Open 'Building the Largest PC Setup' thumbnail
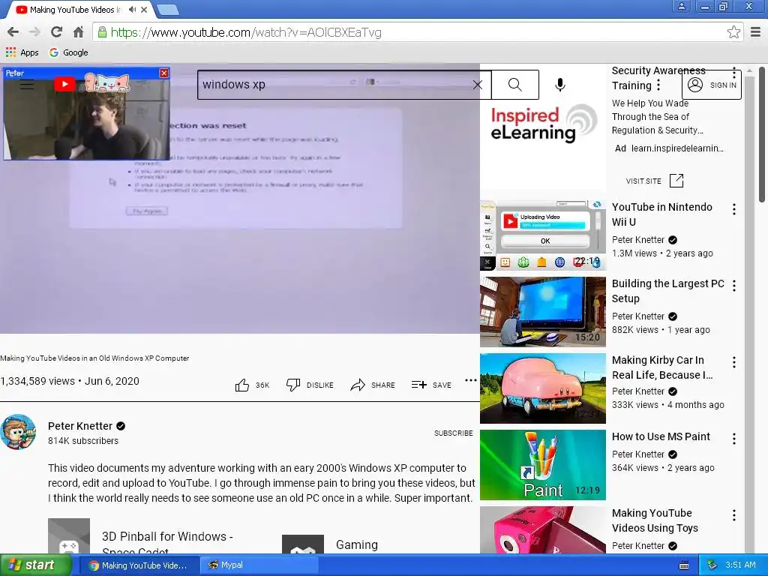 [543, 312]
